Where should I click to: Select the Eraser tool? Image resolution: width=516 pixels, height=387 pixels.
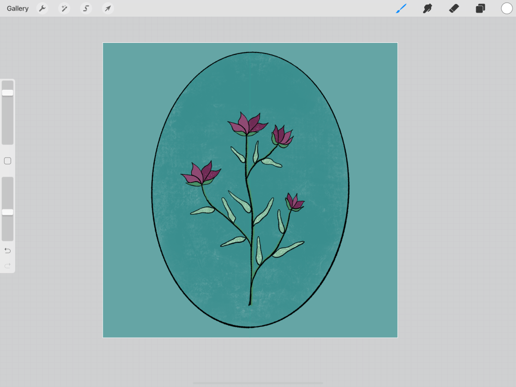coord(454,9)
